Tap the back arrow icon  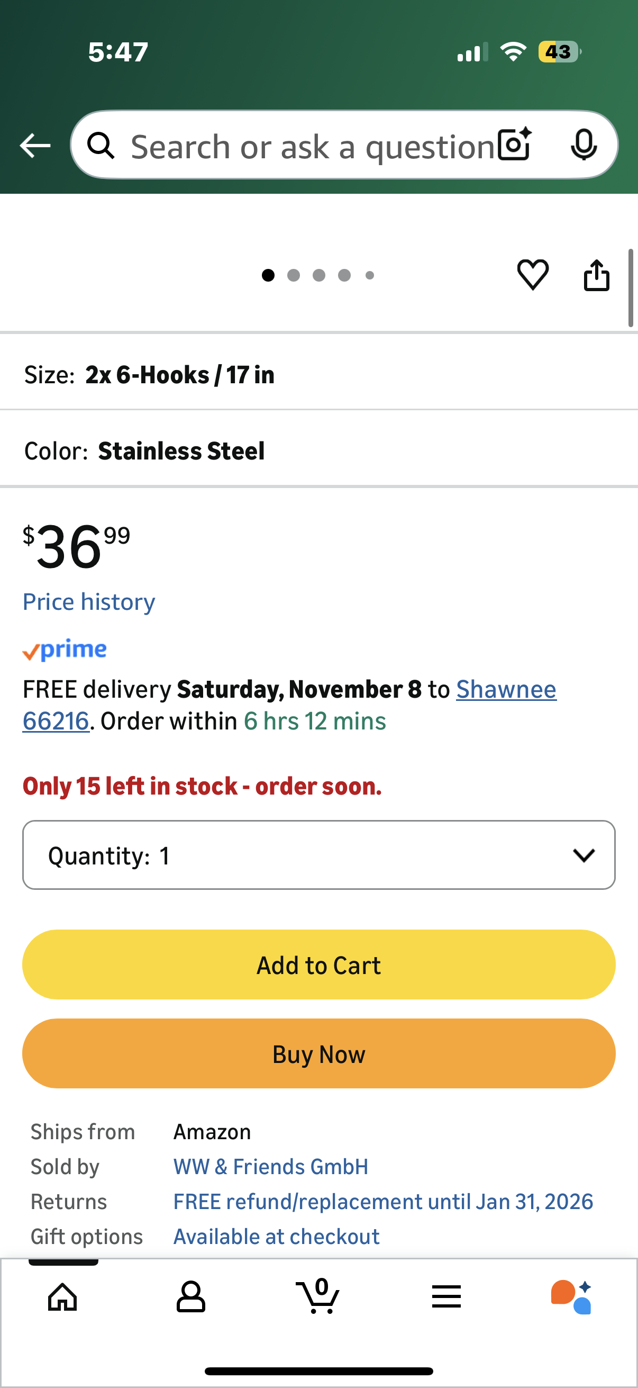click(35, 146)
